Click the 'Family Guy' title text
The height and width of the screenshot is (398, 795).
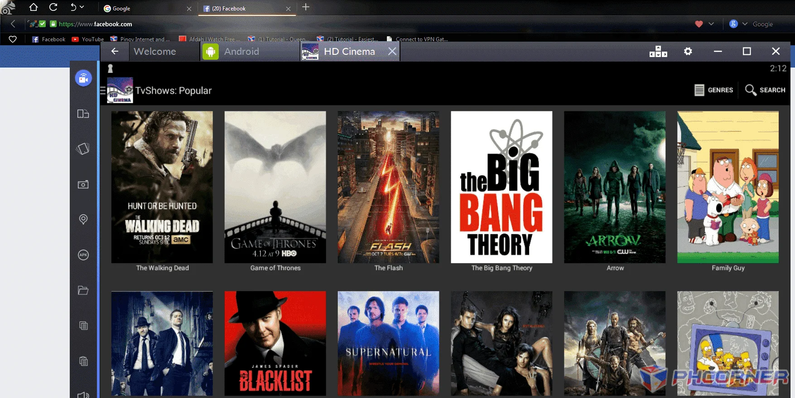coord(728,268)
